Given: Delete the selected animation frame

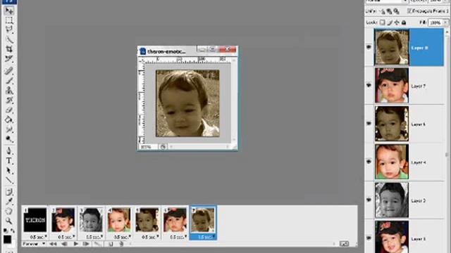Looking at the screenshot, I should pos(121,244).
